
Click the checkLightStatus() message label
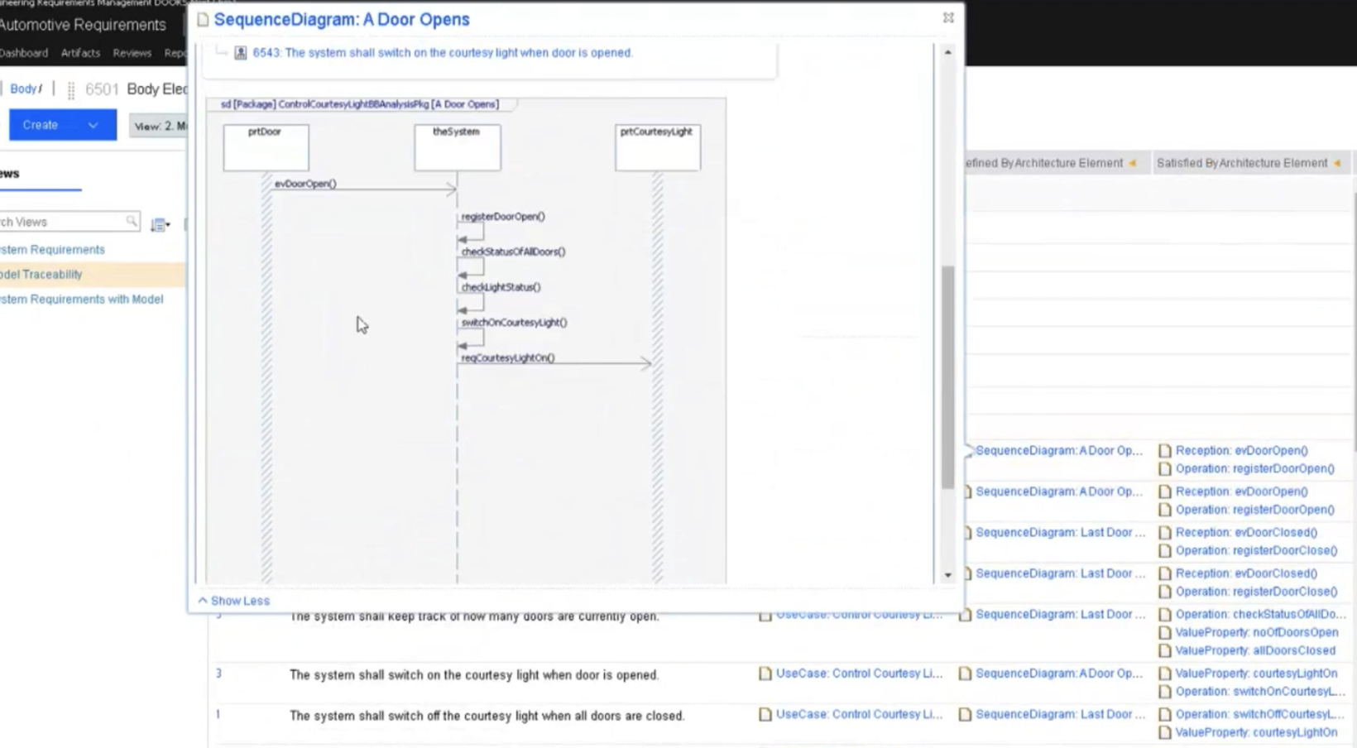point(501,287)
